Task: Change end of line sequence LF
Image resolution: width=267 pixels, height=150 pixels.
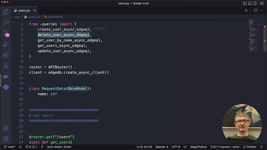Action: click(x=185, y=147)
